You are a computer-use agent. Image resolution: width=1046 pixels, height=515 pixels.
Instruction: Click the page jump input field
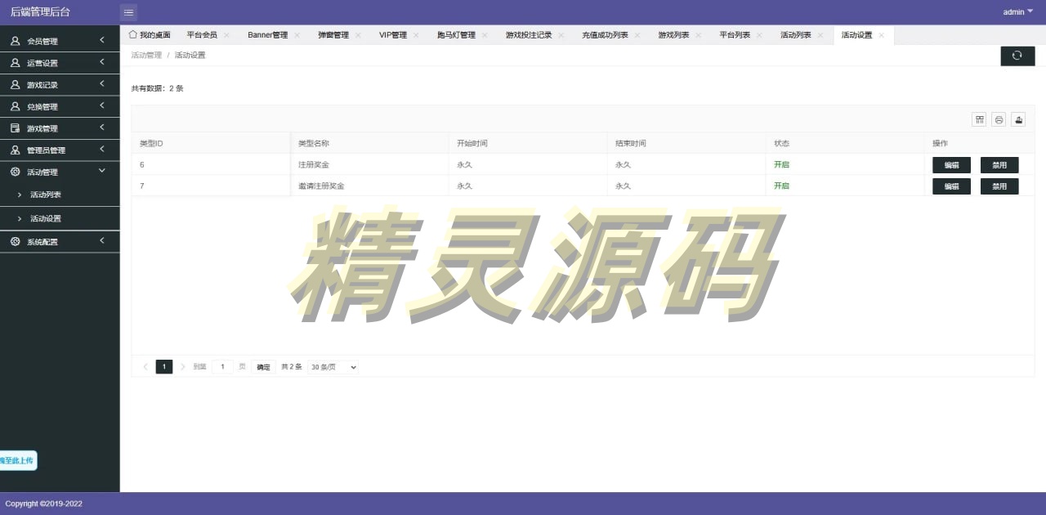[x=223, y=367]
